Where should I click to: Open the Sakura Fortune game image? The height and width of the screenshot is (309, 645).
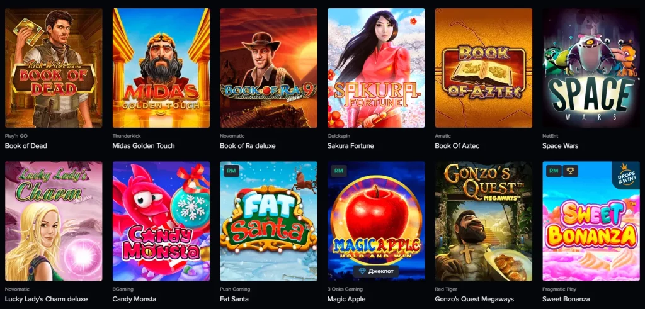pyautogui.click(x=376, y=68)
